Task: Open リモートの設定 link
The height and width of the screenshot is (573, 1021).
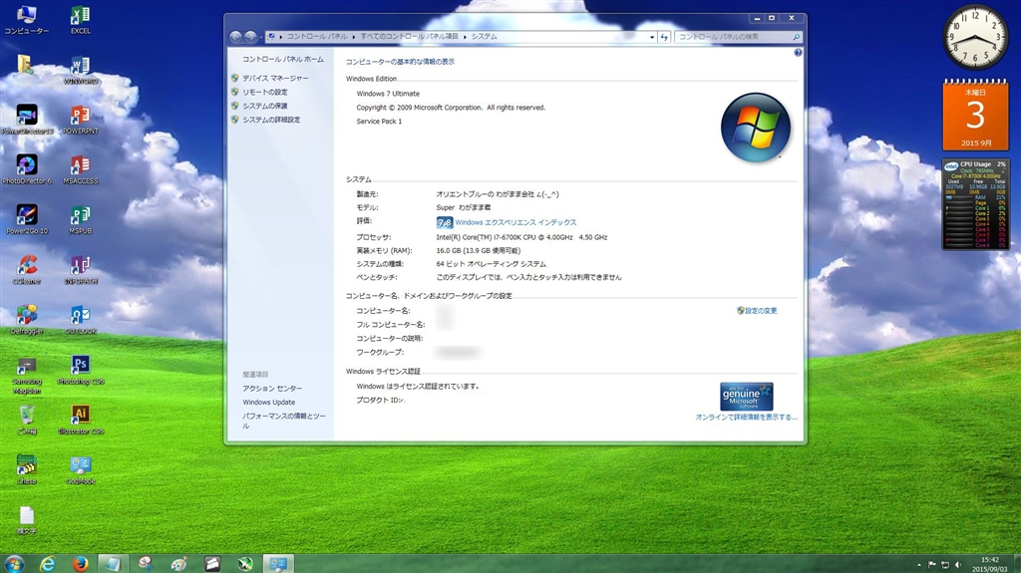Action: (265, 92)
